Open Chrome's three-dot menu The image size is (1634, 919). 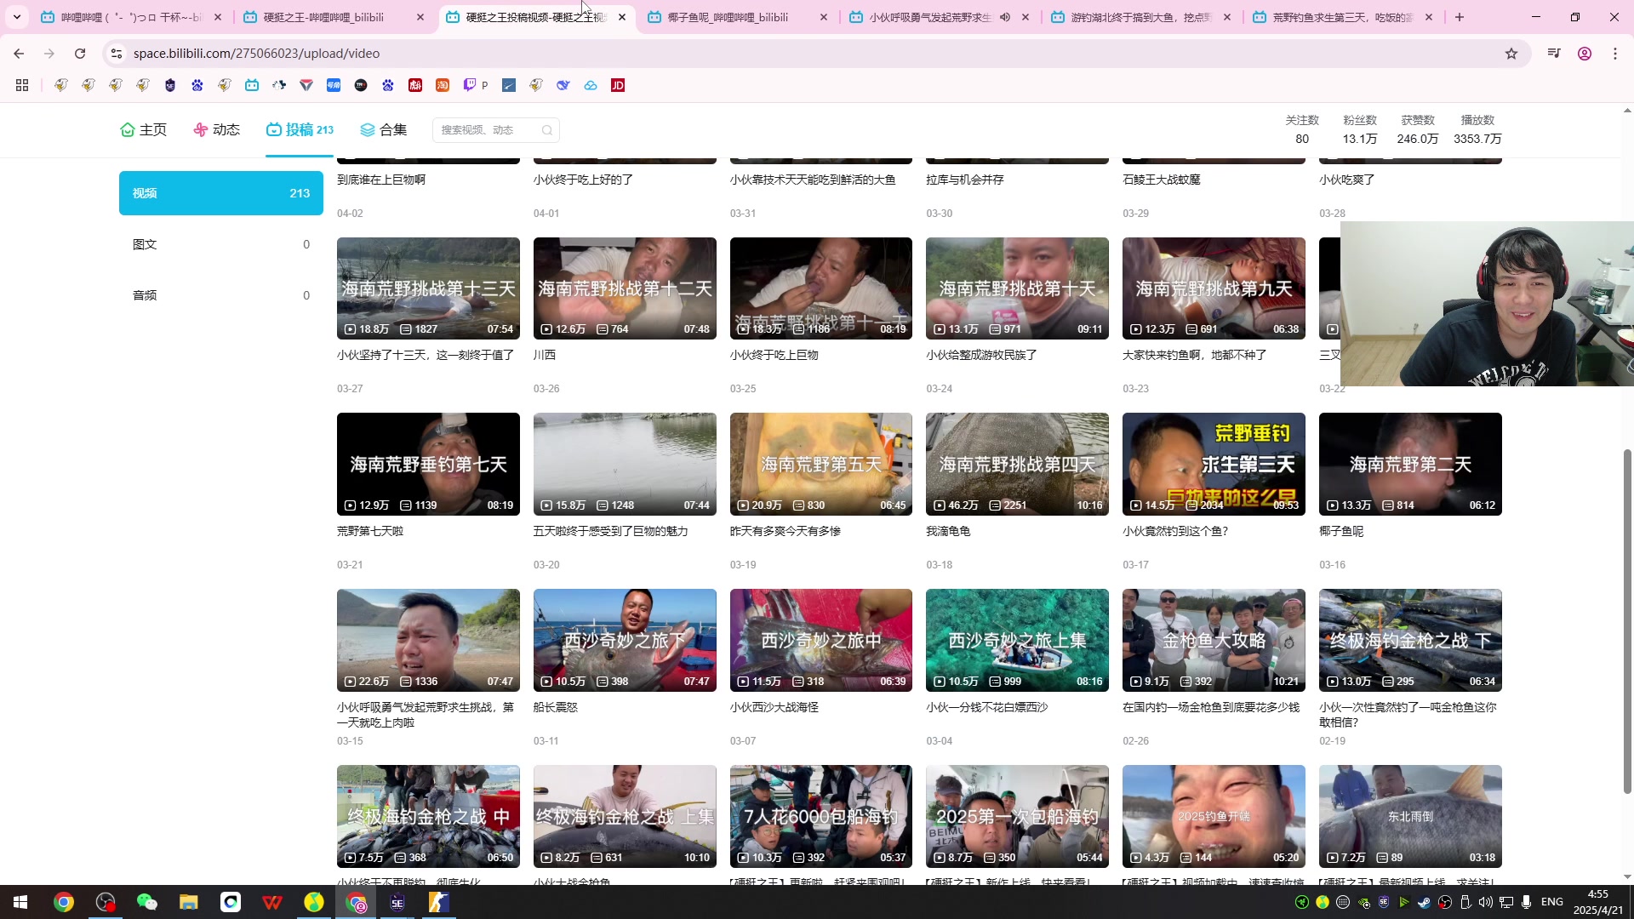(1615, 54)
